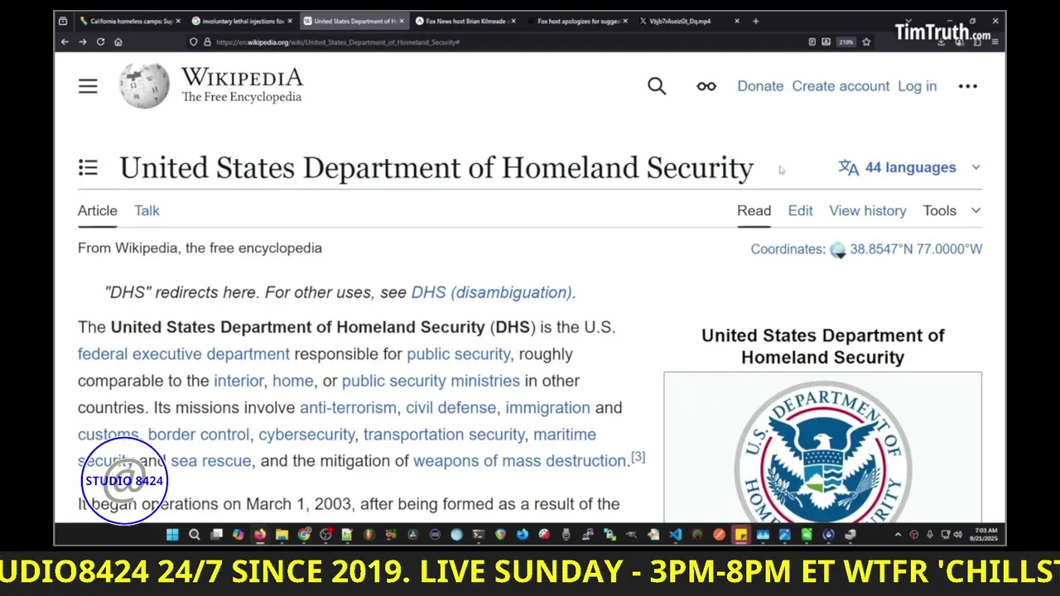Toggle the table of contents icon
This screenshot has height=596, width=1060.
click(x=88, y=168)
